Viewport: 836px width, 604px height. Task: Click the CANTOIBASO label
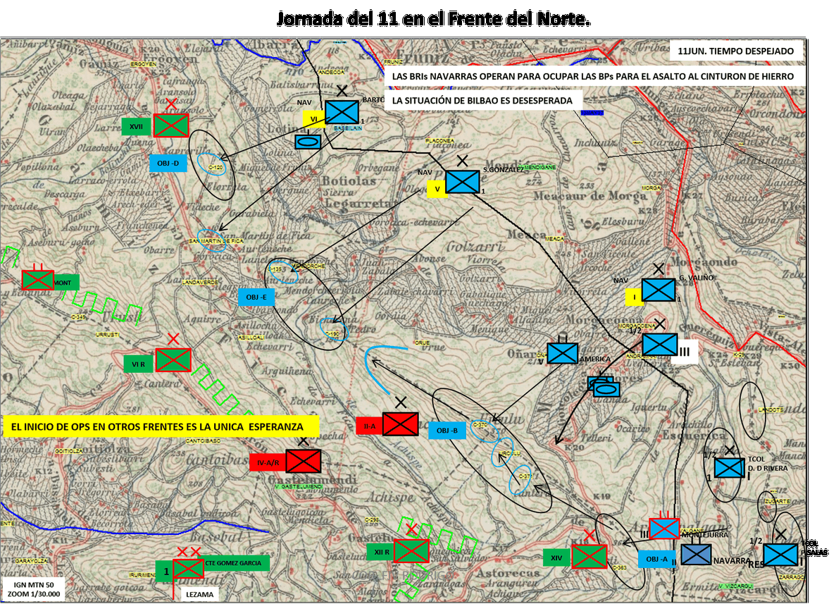(x=203, y=440)
